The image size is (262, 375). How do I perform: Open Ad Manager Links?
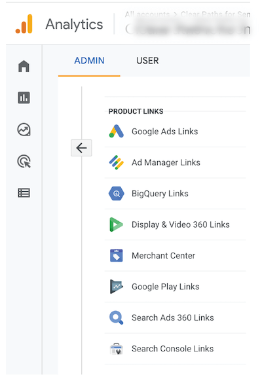[x=176, y=162]
